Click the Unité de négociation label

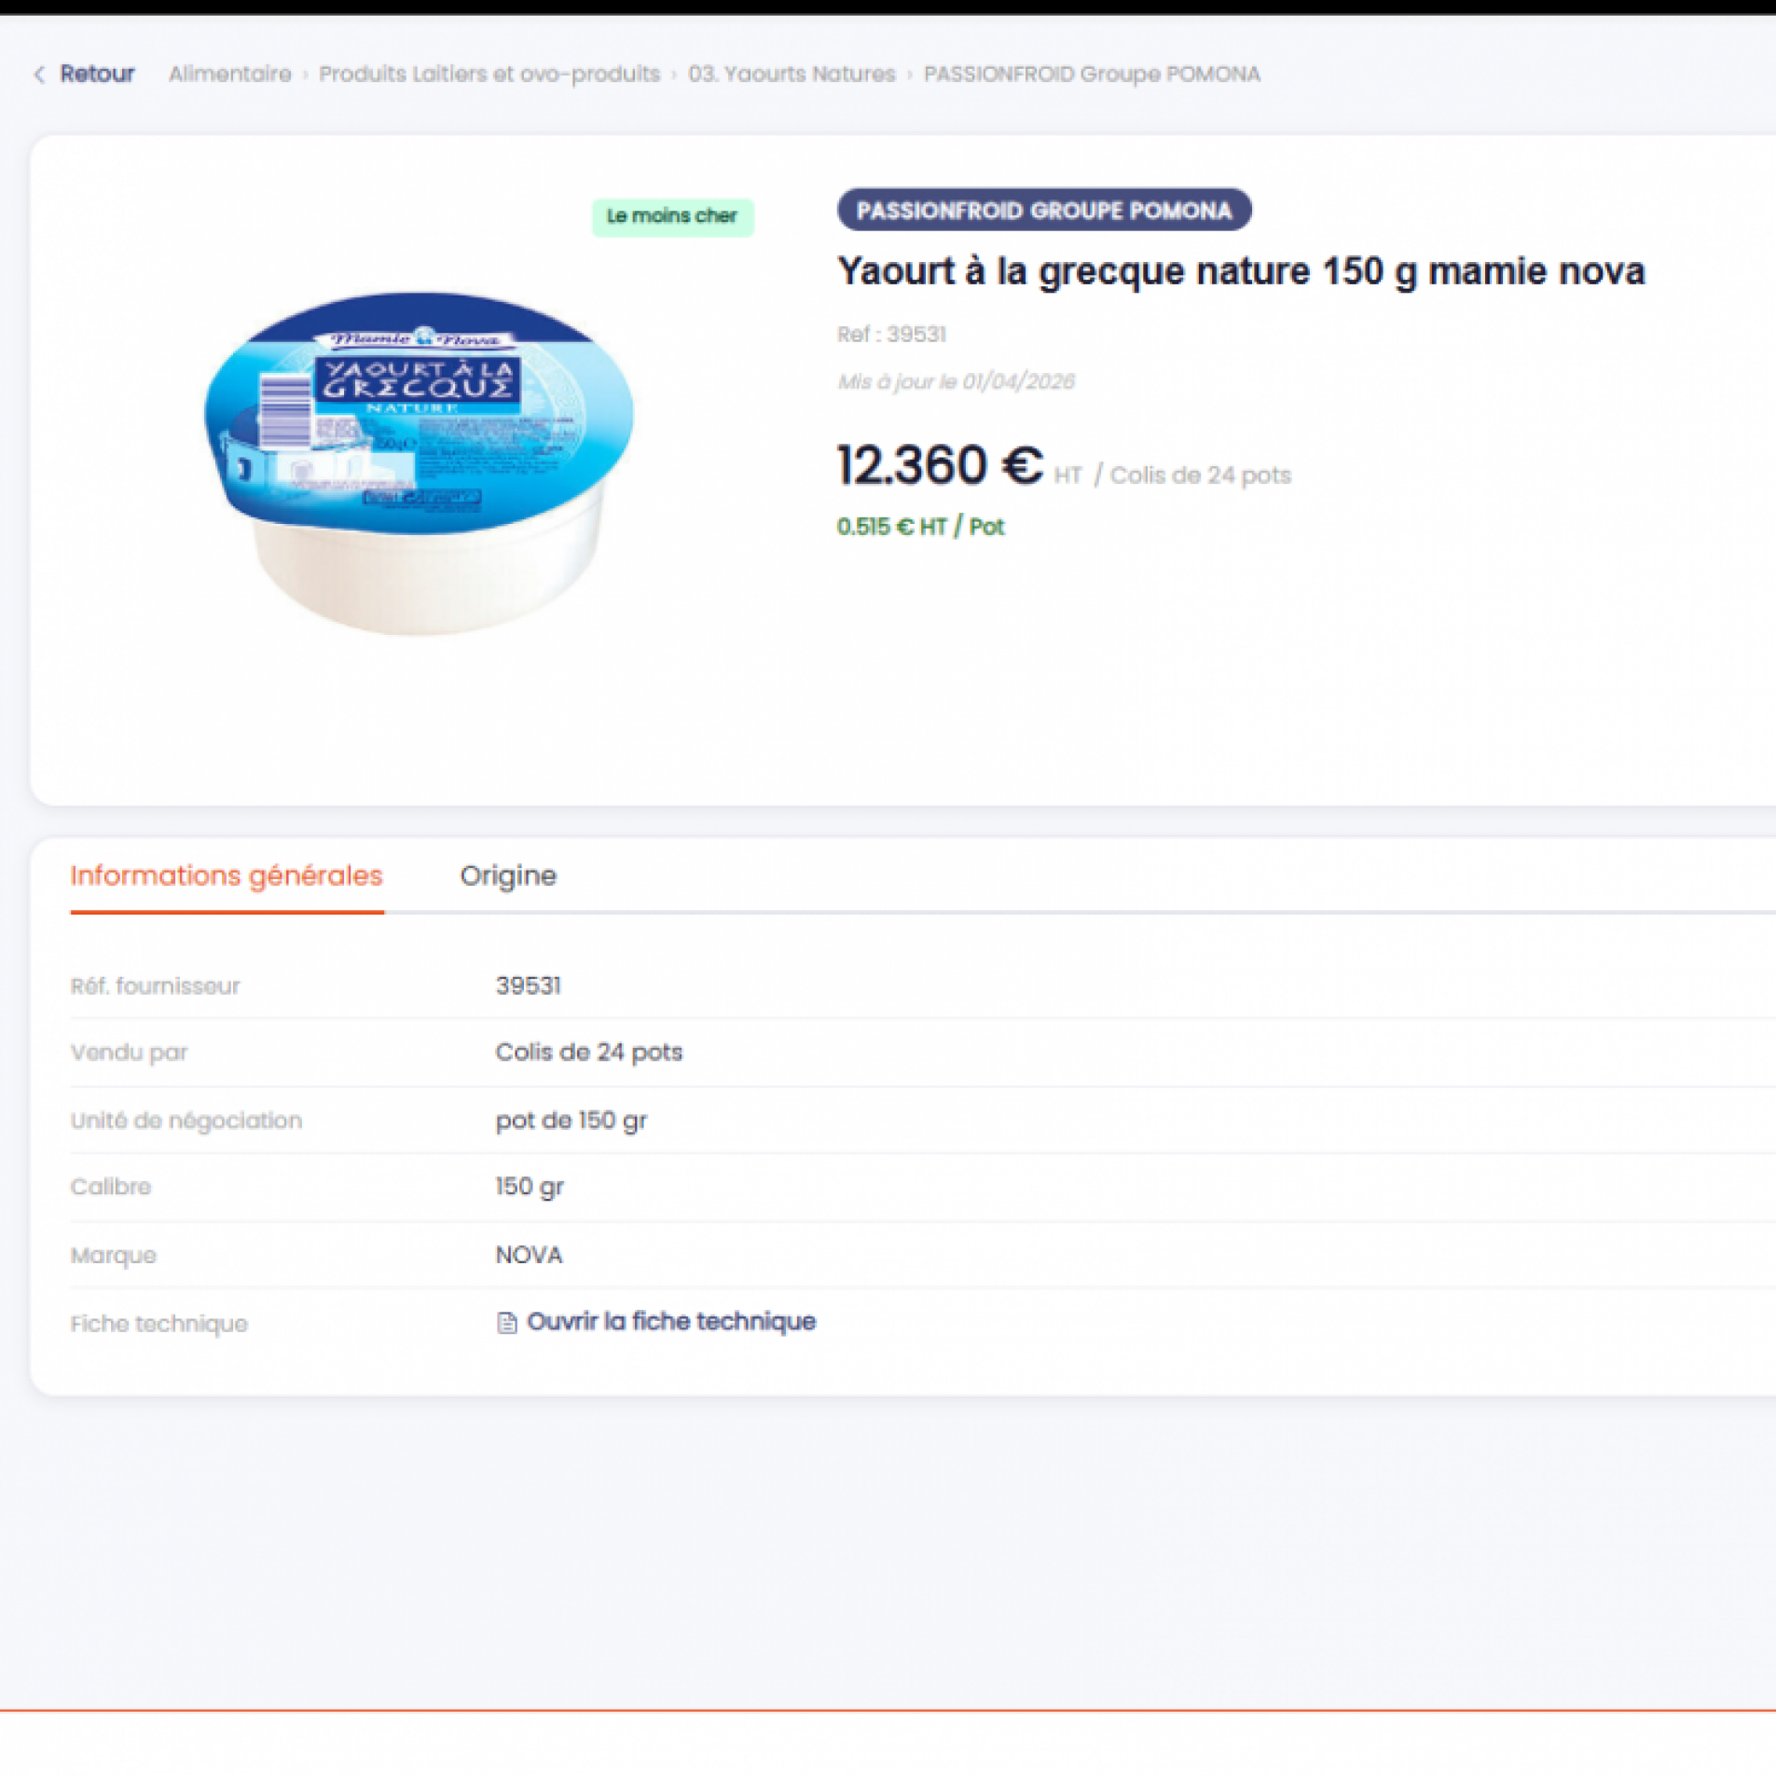[x=186, y=1120]
